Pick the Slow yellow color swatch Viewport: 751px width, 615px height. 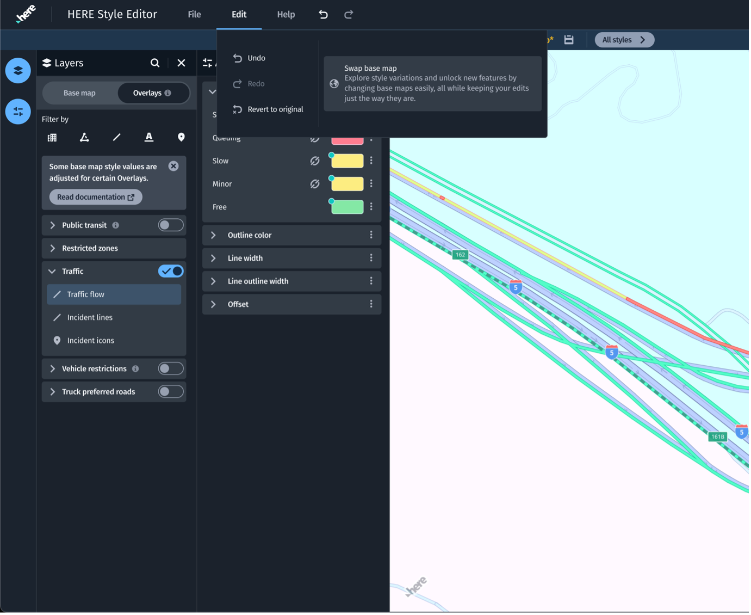(348, 161)
